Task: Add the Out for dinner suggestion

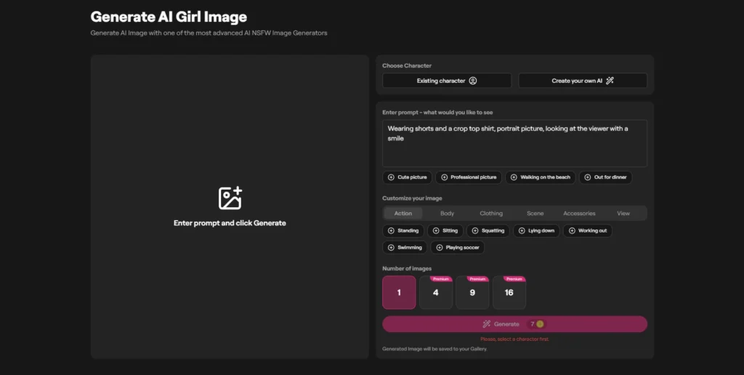Action: click(x=605, y=177)
